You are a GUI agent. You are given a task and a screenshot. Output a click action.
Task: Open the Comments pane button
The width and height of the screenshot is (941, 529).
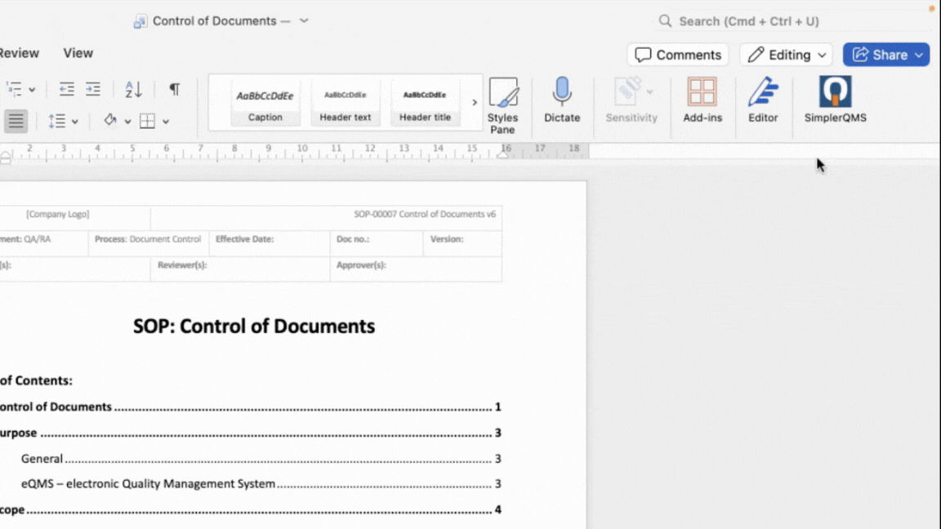[677, 55]
